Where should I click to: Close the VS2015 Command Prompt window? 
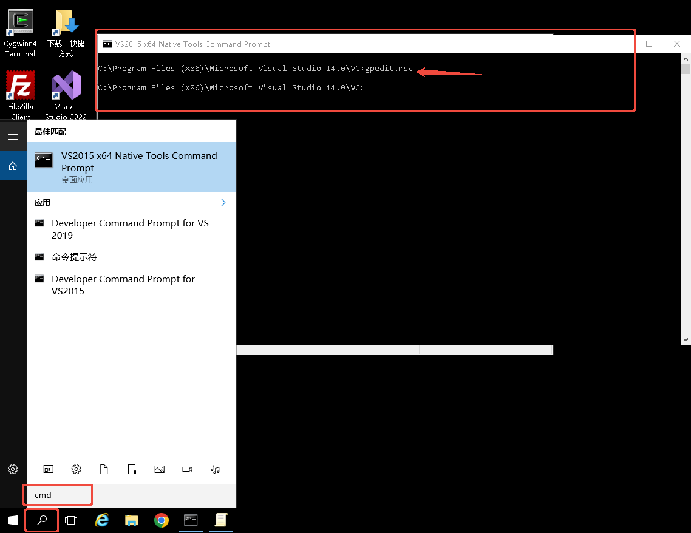point(677,44)
